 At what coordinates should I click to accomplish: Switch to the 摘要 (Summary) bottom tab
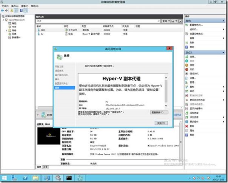click(x=39, y=167)
